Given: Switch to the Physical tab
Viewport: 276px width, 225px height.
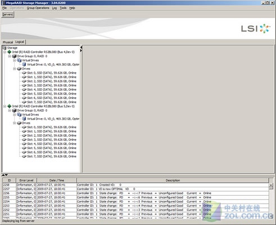Looking at the screenshot, I should click(x=8, y=42).
